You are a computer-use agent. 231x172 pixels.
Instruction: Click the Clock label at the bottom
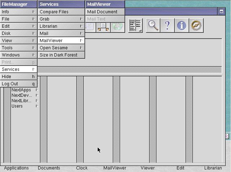pyautogui.click(x=82, y=168)
